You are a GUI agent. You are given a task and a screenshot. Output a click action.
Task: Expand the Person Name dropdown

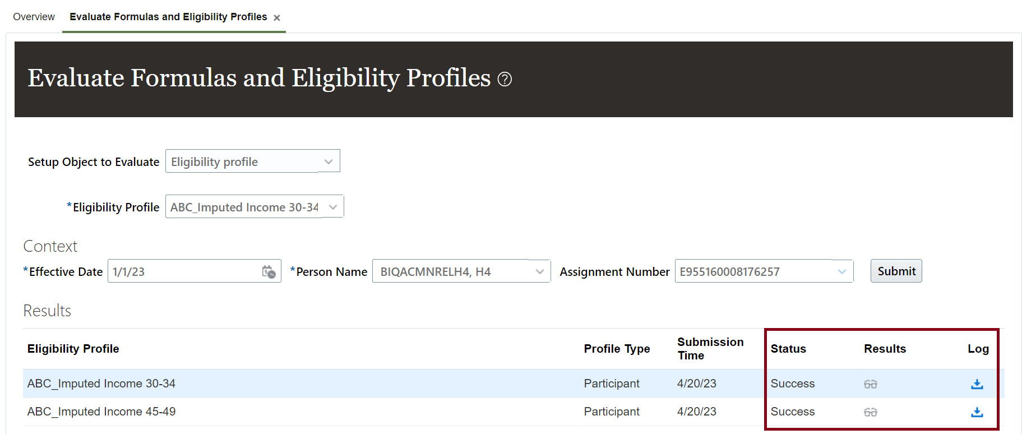[x=540, y=272]
